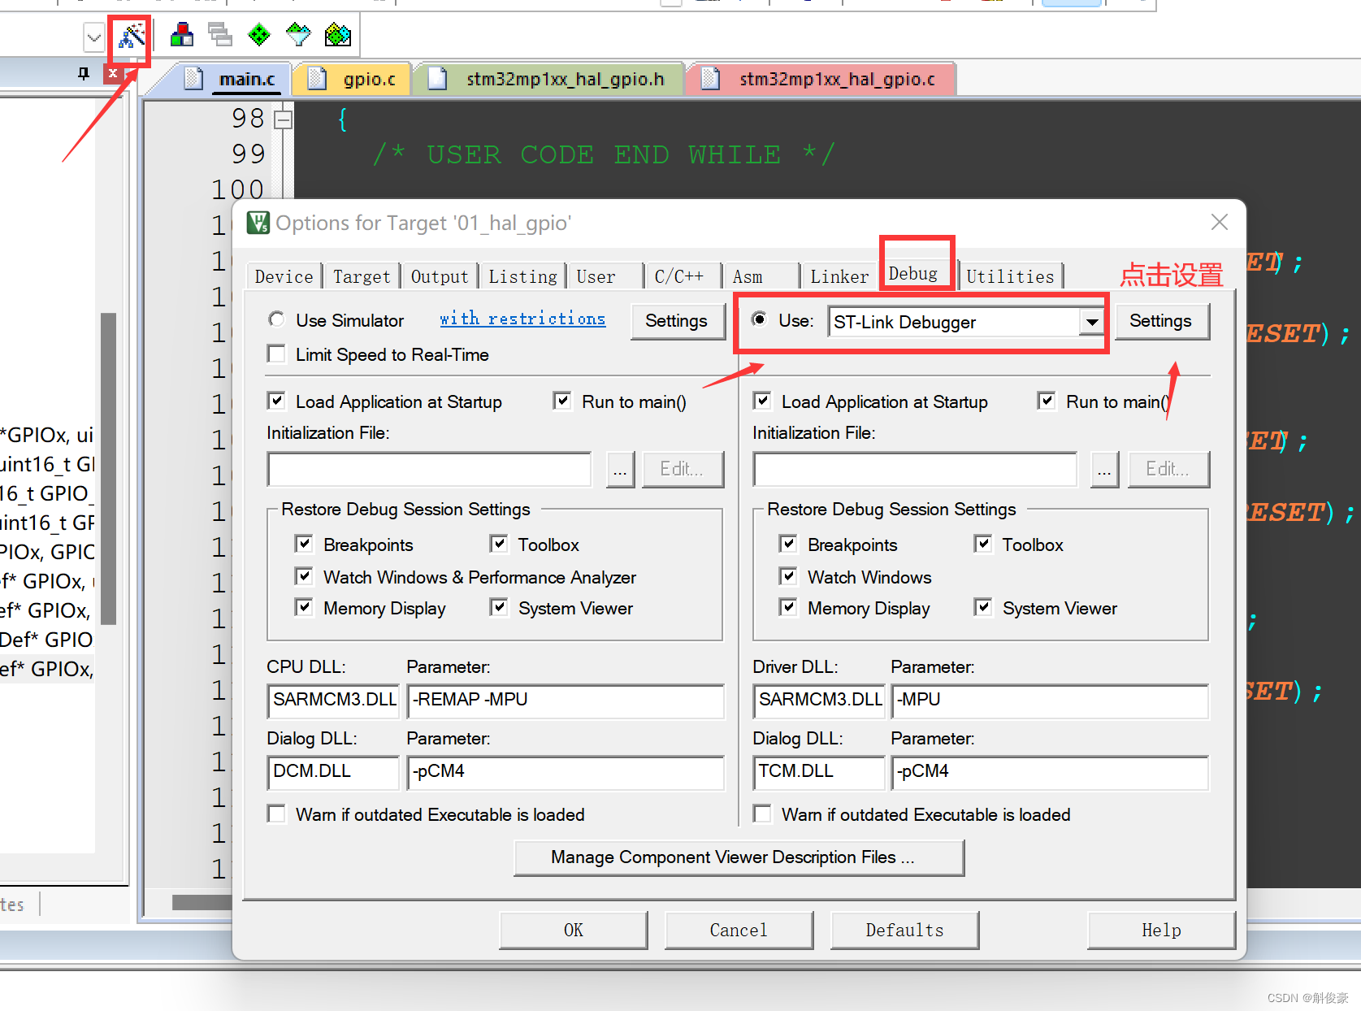Screen dimensions: 1361x1011
Task: Browse simulator initialization file button
Action: coord(620,470)
